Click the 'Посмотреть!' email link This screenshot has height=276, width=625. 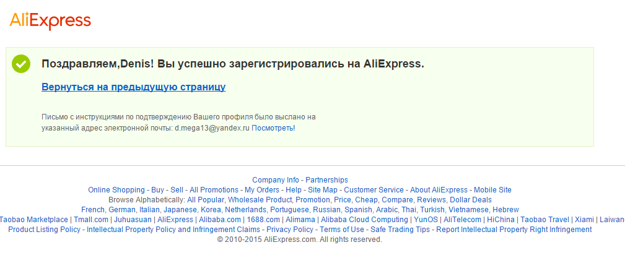point(273,128)
